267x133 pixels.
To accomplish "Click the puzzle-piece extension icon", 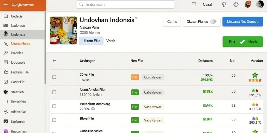I will [236, 4].
